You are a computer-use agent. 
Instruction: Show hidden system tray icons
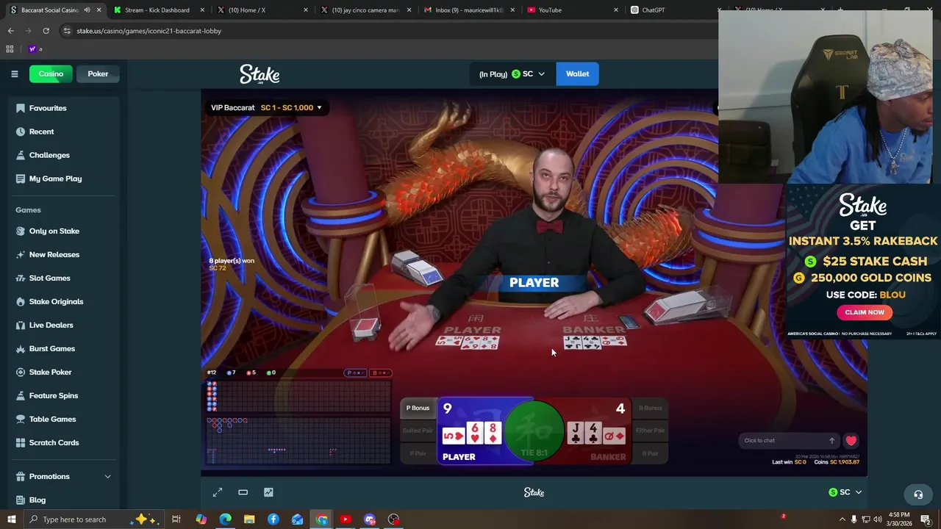click(842, 519)
